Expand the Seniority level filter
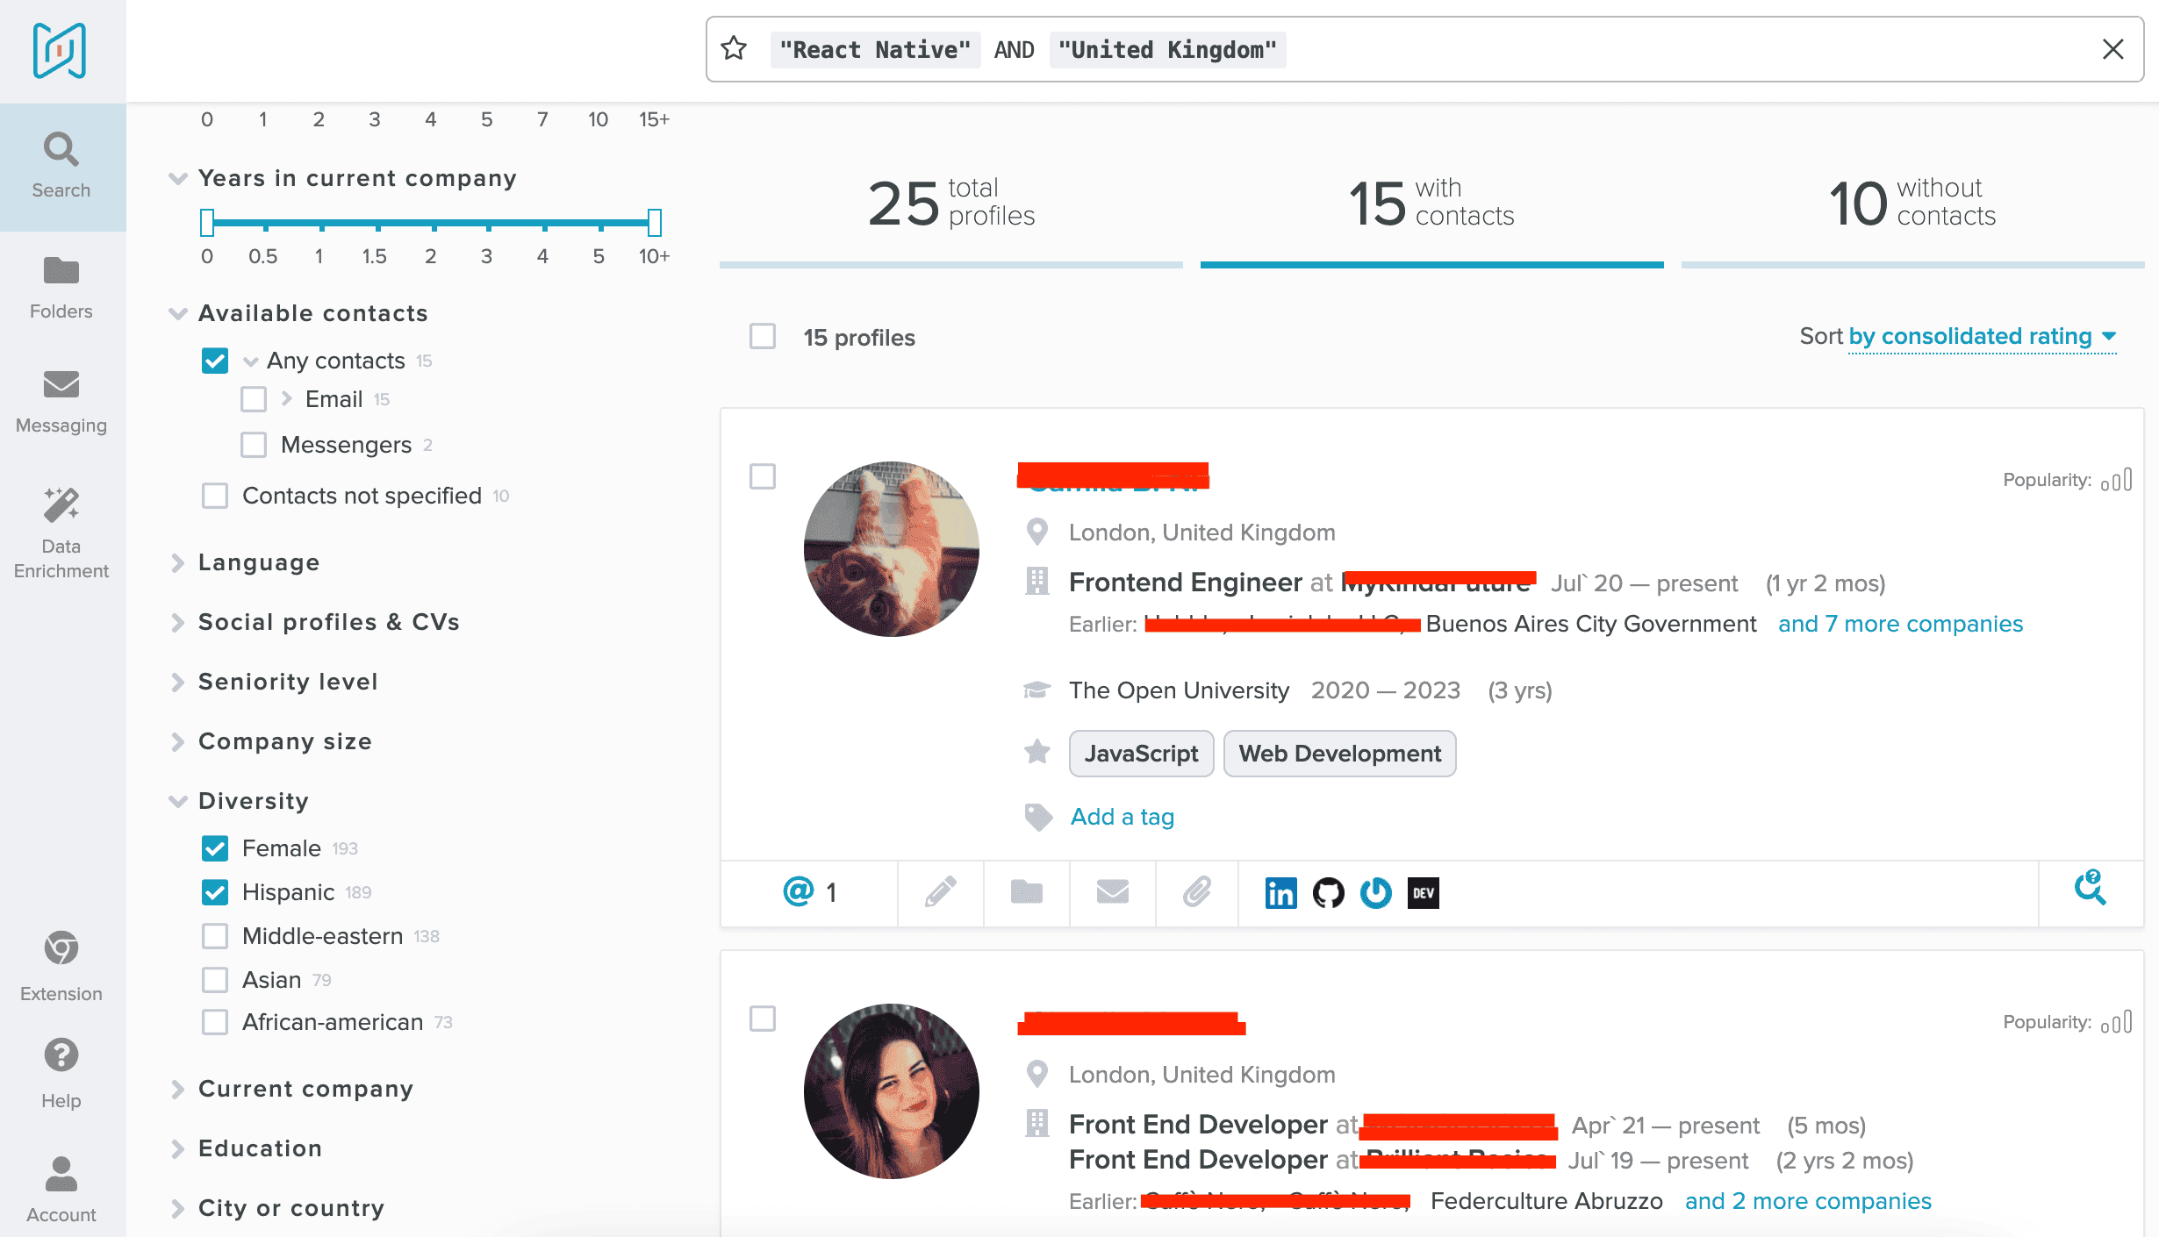The image size is (2159, 1237). tap(288, 682)
